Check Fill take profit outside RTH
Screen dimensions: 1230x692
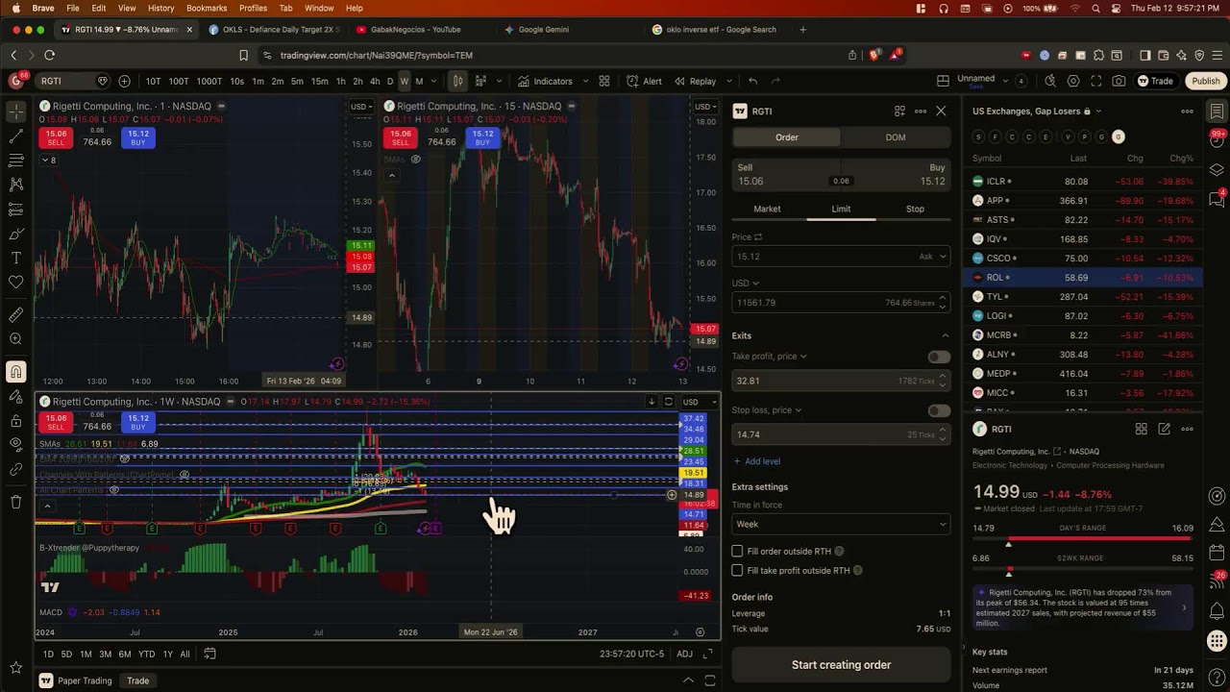737,570
